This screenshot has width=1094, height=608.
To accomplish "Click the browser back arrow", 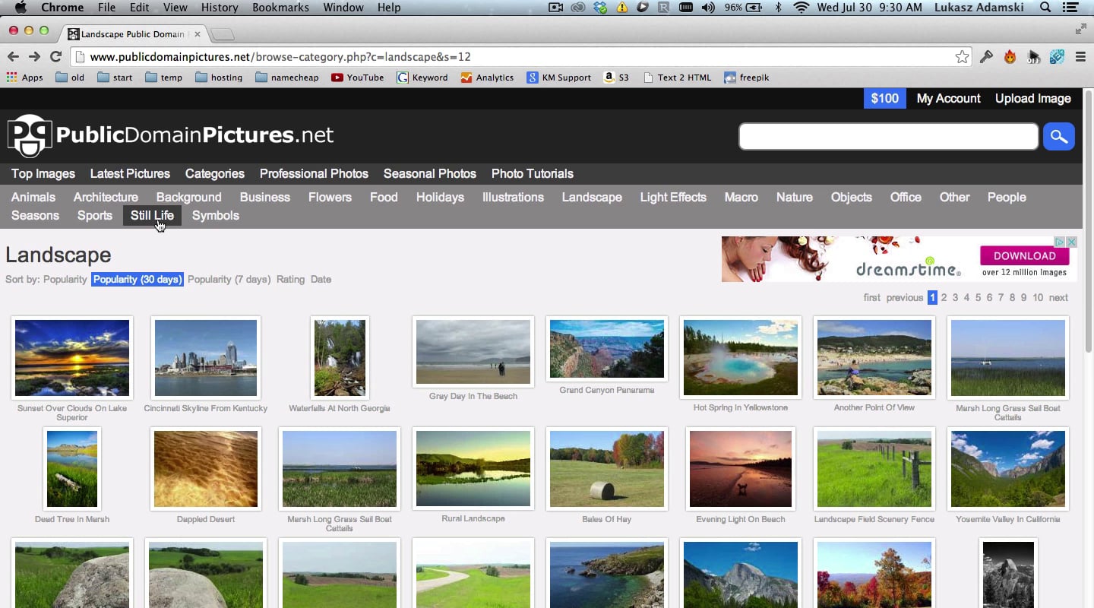I will pos(13,56).
